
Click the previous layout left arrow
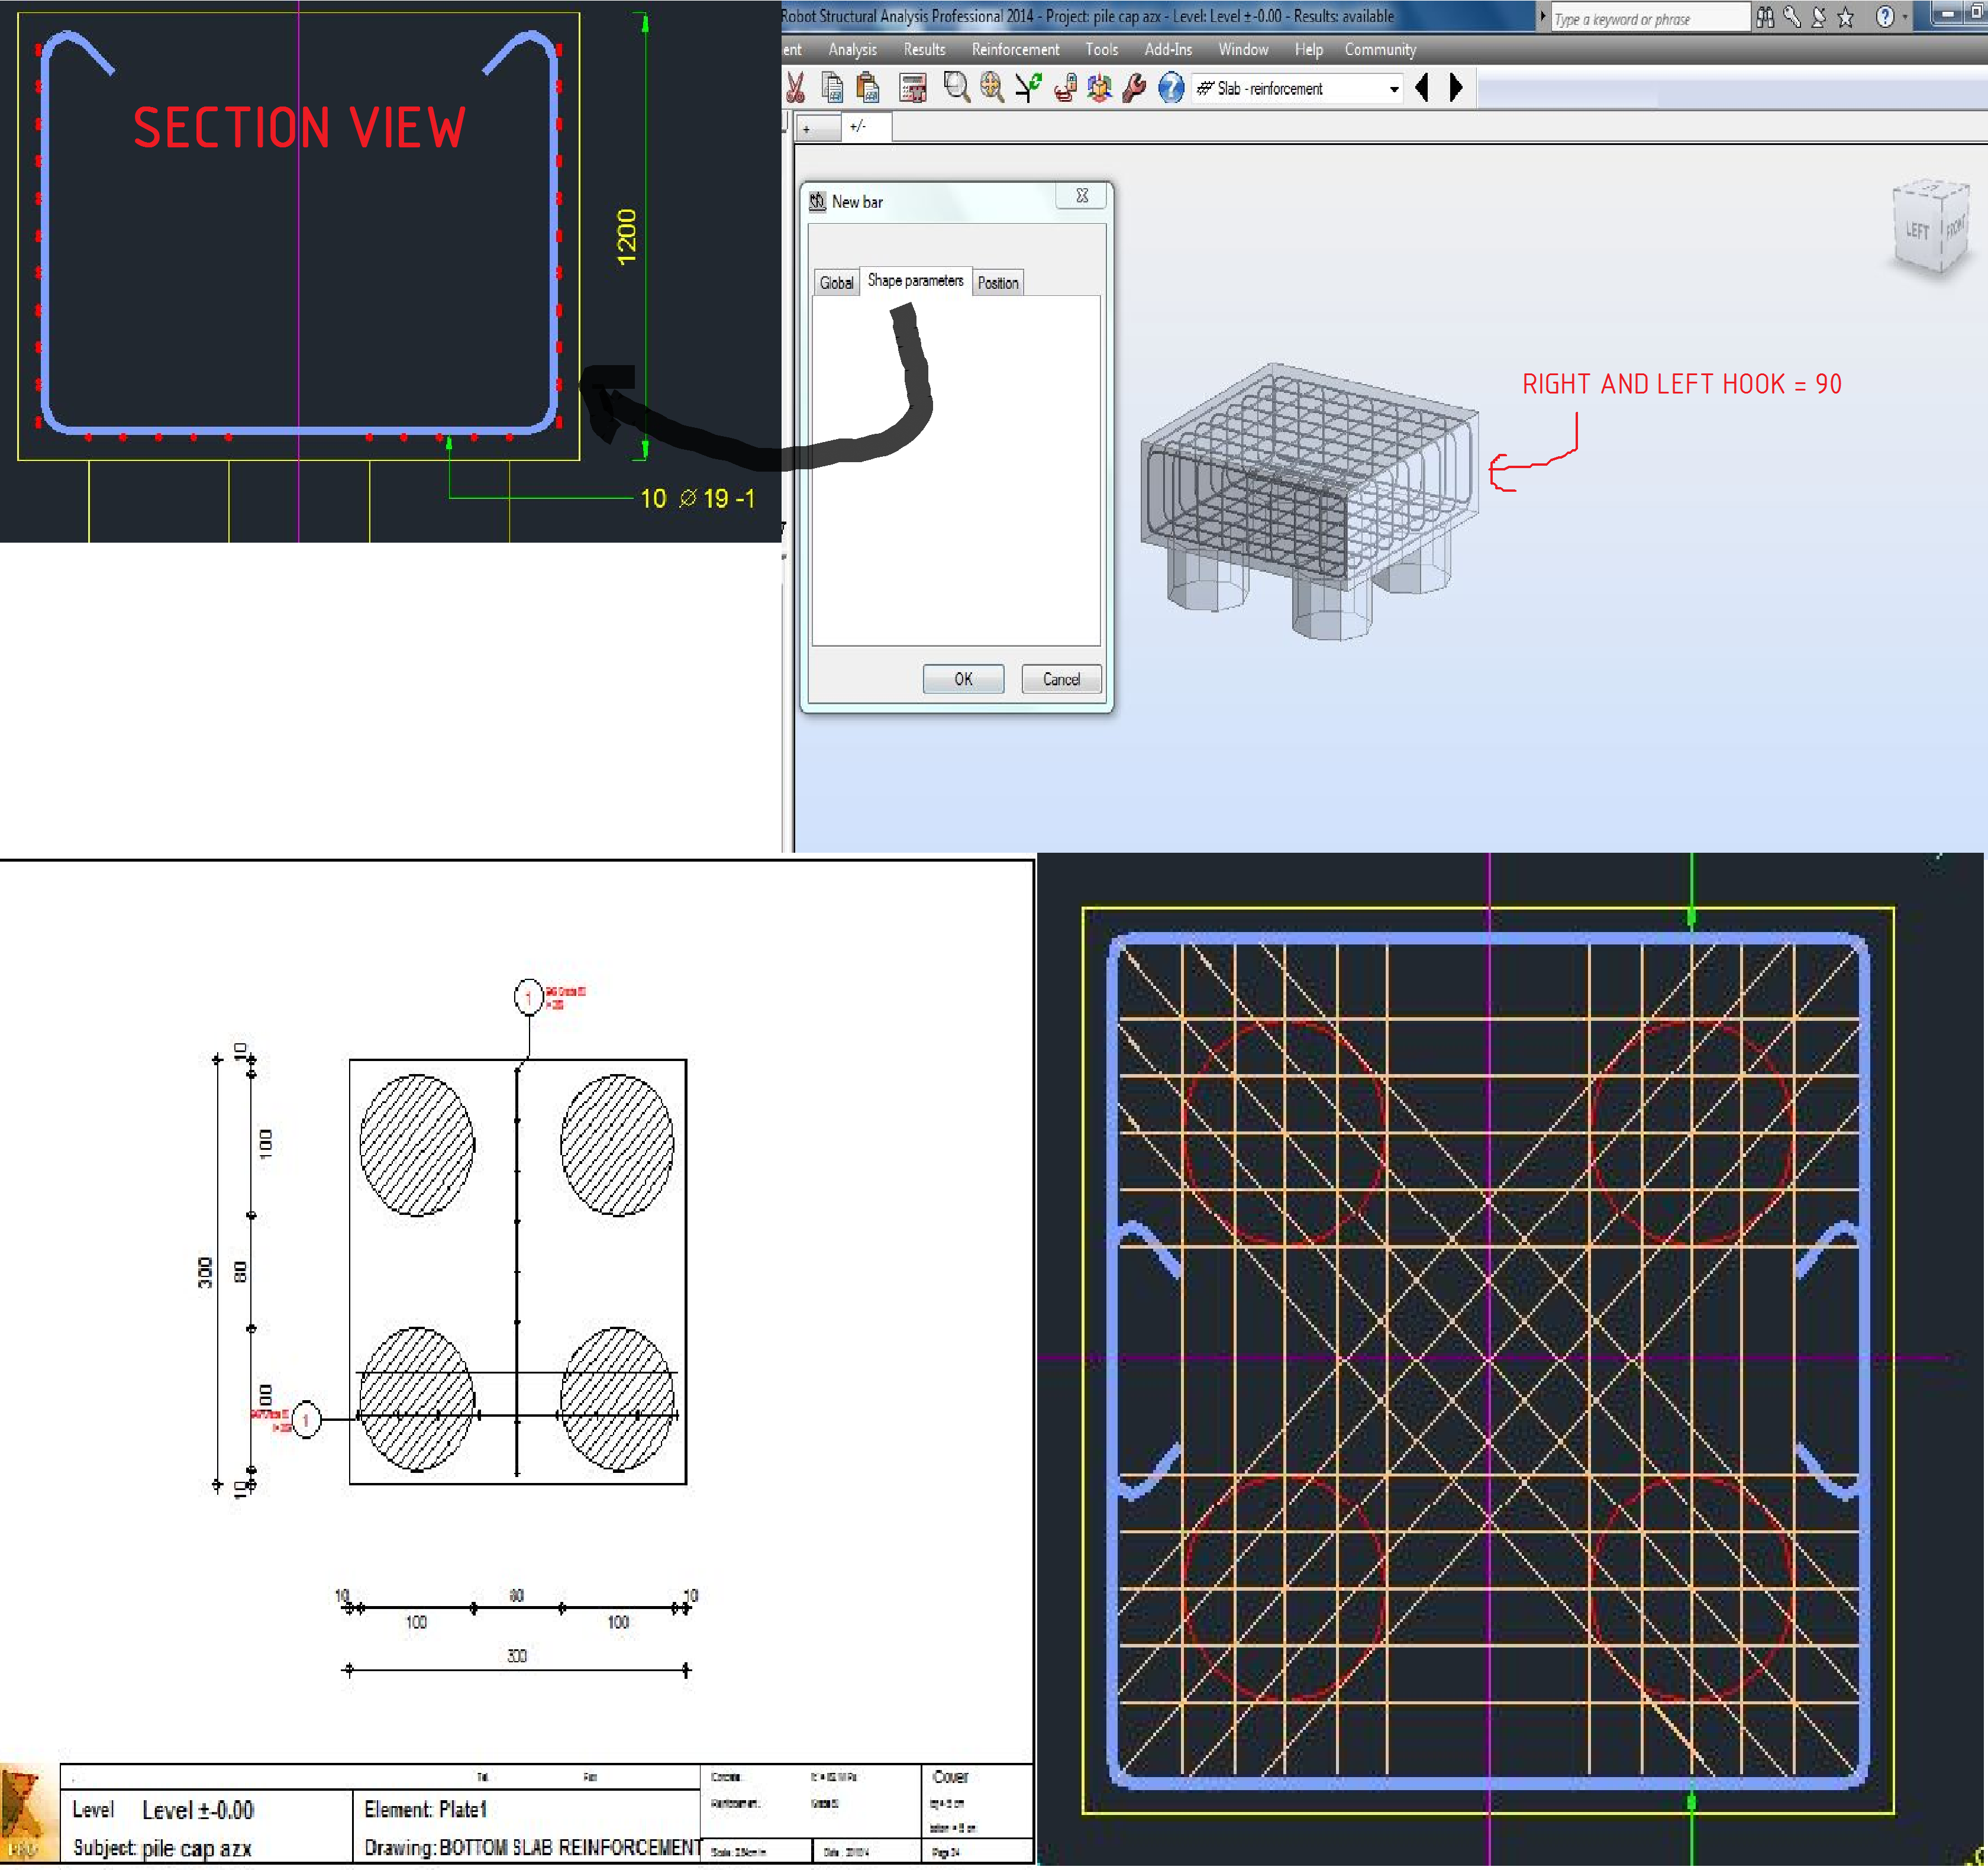coord(1422,88)
